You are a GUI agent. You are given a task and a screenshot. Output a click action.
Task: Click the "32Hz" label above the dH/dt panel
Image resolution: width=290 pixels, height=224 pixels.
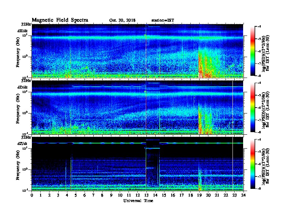[26, 24]
